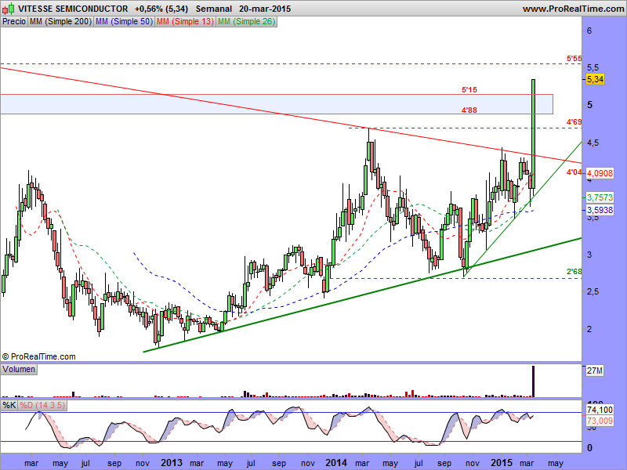
Task: Open the MM (Simple 13) label
Action: [185, 22]
